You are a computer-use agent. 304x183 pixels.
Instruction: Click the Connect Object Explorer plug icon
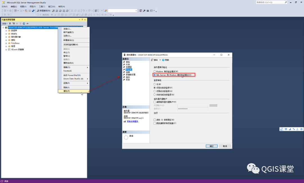pos(10,24)
